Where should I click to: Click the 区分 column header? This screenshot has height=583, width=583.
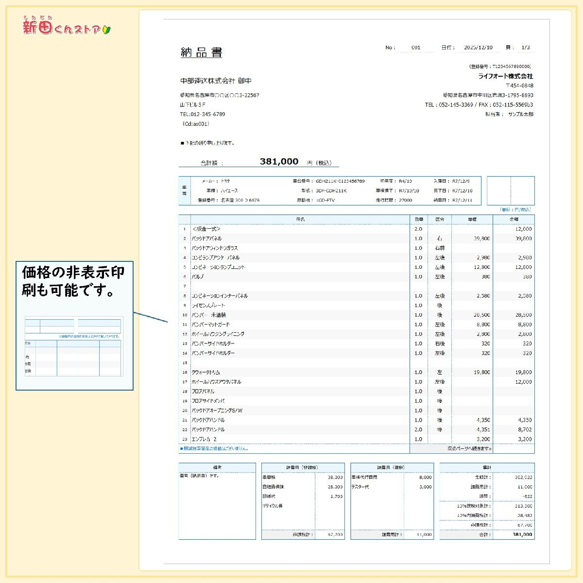440,220
